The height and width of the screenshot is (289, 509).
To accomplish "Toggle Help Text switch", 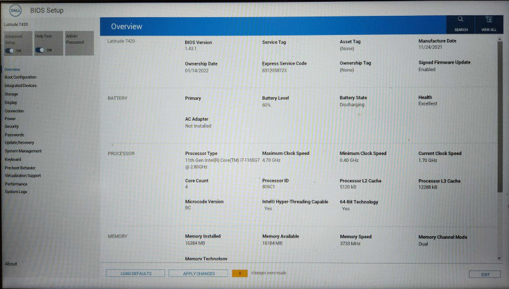I will coord(40,50).
